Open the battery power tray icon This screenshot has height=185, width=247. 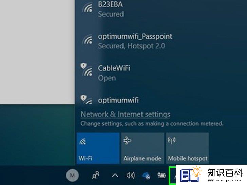coord(161,175)
